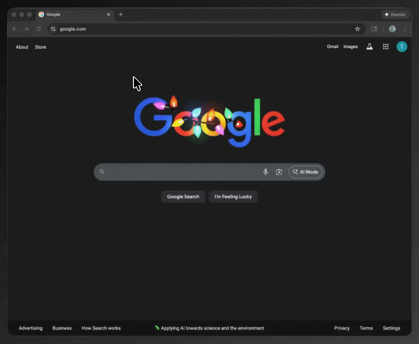Focus the Google search text field
This screenshot has width=419, height=344.
click(182, 172)
